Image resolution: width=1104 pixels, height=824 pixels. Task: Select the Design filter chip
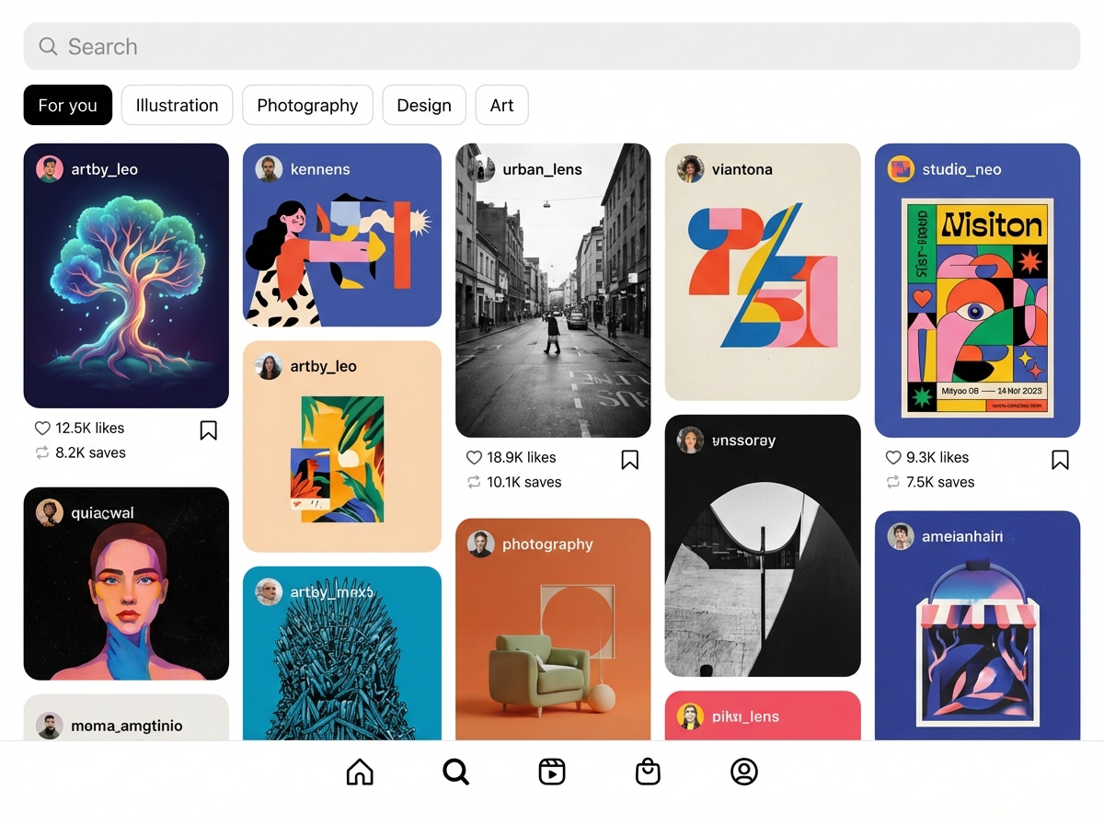coord(424,105)
